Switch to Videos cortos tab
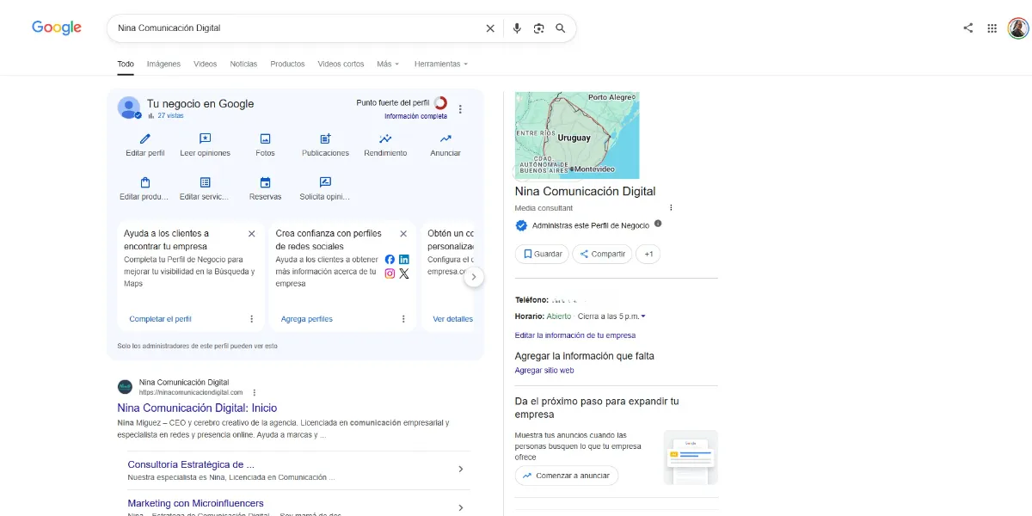 341,64
